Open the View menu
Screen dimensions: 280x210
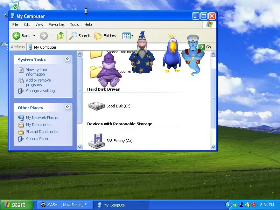(39, 24)
